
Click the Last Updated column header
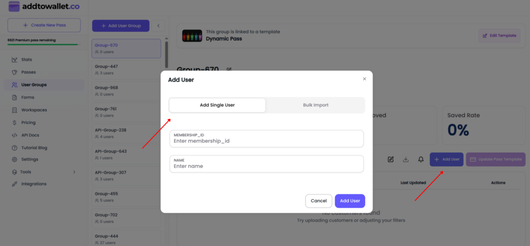pyautogui.click(x=413, y=182)
